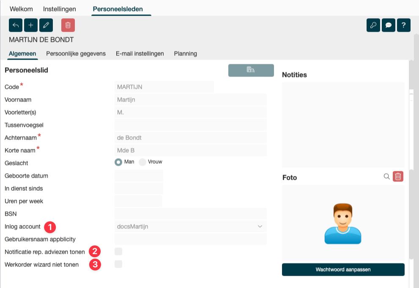Enable Notificatie rep. adviezen tonen checkbox
This screenshot has height=288, width=419.
(118, 252)
